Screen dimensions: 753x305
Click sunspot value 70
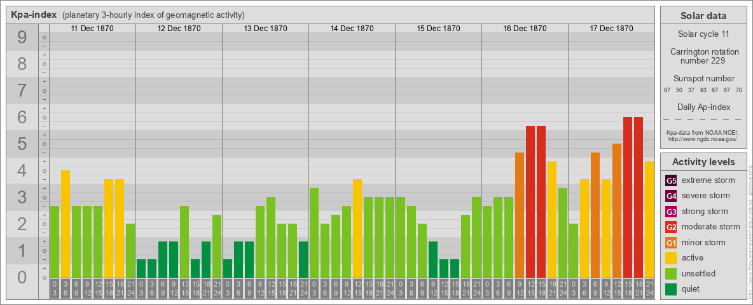(x=739, y=90)
